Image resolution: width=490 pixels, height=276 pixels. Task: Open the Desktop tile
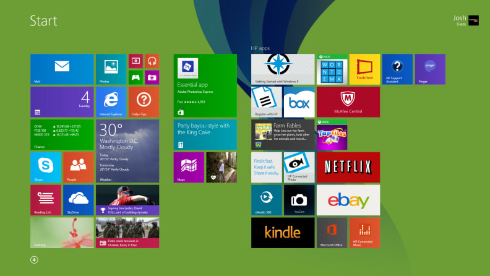point(62,233)
